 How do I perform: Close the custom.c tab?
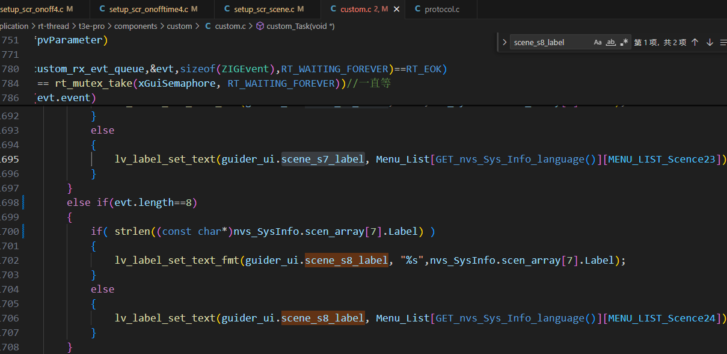pyautogui.click(x=396, y=9)
